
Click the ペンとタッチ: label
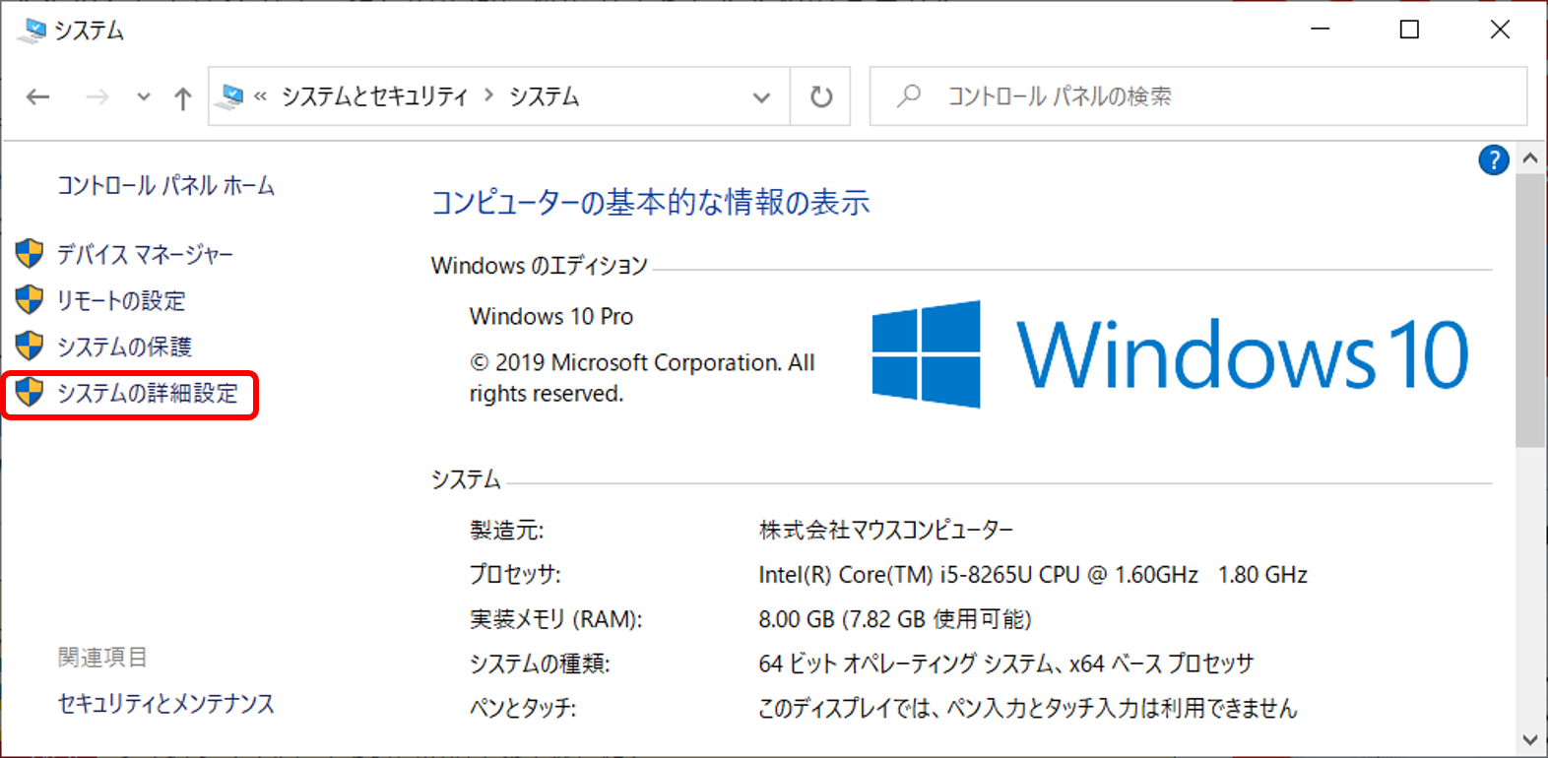pyautogui.click(x=522, y=708)
